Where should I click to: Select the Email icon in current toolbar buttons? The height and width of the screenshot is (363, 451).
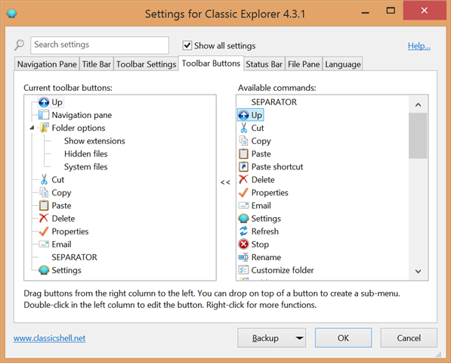click(44, 244)
